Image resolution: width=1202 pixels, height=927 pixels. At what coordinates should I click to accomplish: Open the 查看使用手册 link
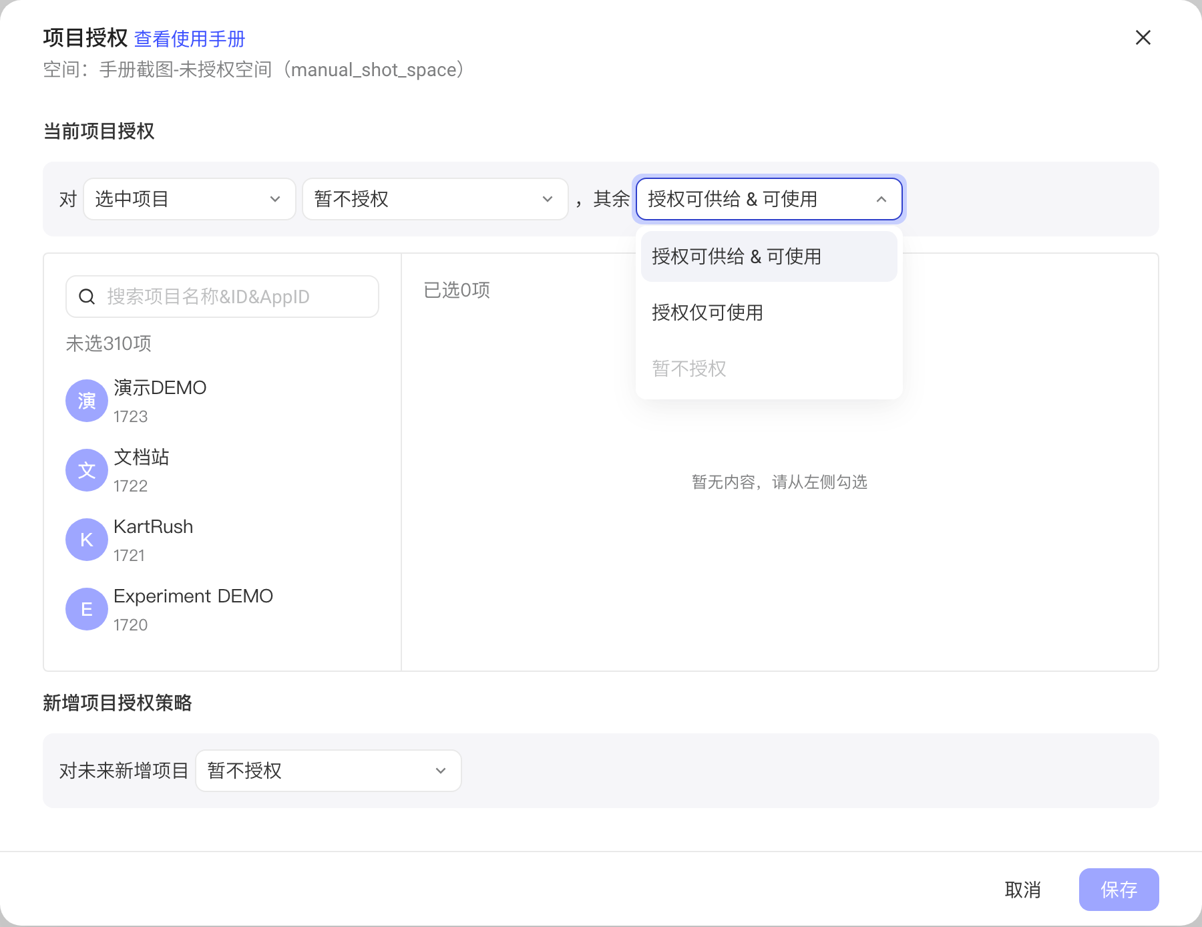(x=190, y=39)
